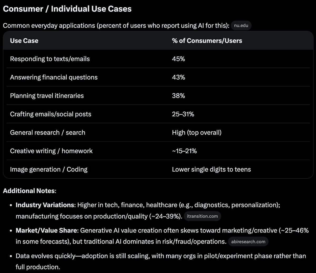Click the 'High (top overall)' cell

(x=197, y=132)
